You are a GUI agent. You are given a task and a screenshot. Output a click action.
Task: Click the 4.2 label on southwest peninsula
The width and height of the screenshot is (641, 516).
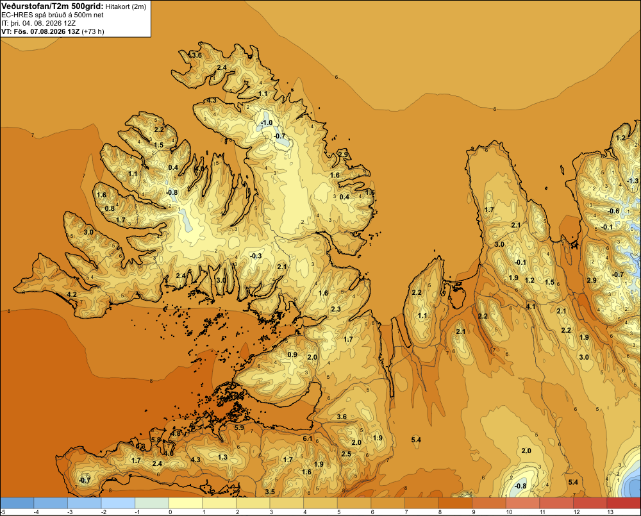coord(72,294)
